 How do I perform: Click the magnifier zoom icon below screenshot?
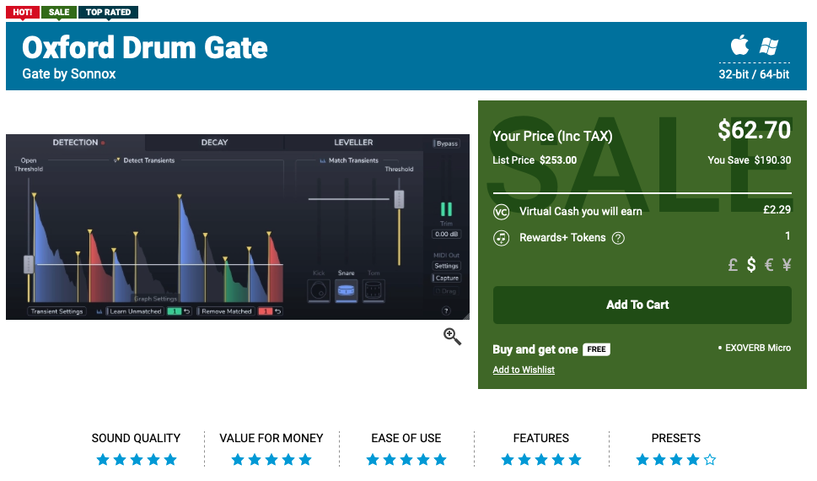[x=452, y=337]
